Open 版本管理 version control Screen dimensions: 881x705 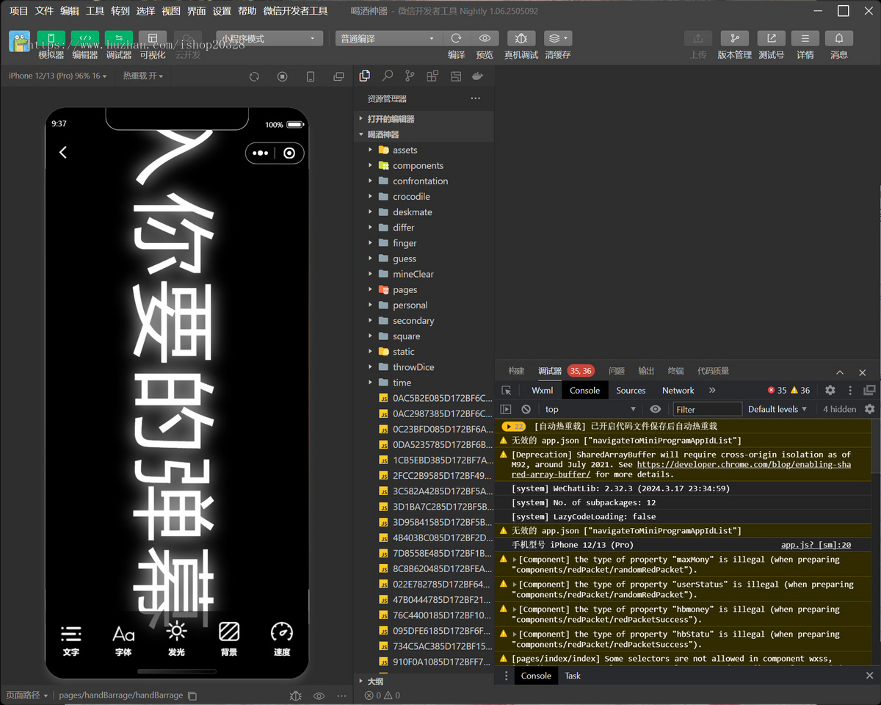734,38
